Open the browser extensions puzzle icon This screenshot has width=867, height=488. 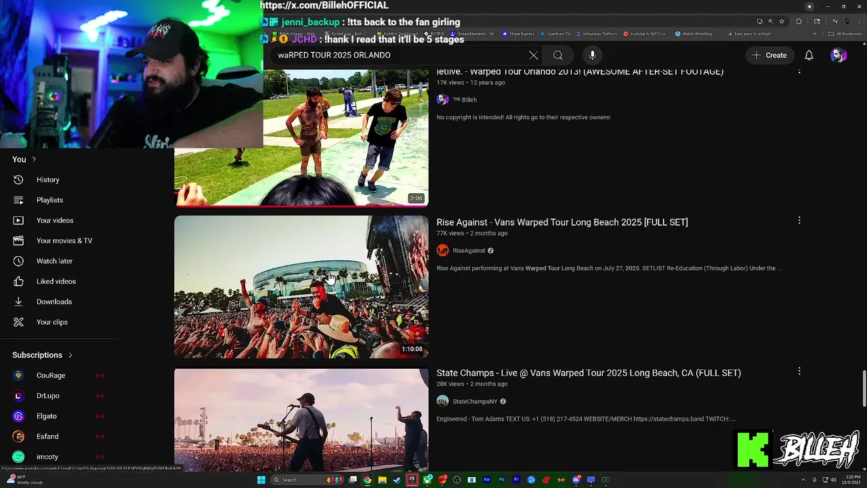click(x=799, y=21)
